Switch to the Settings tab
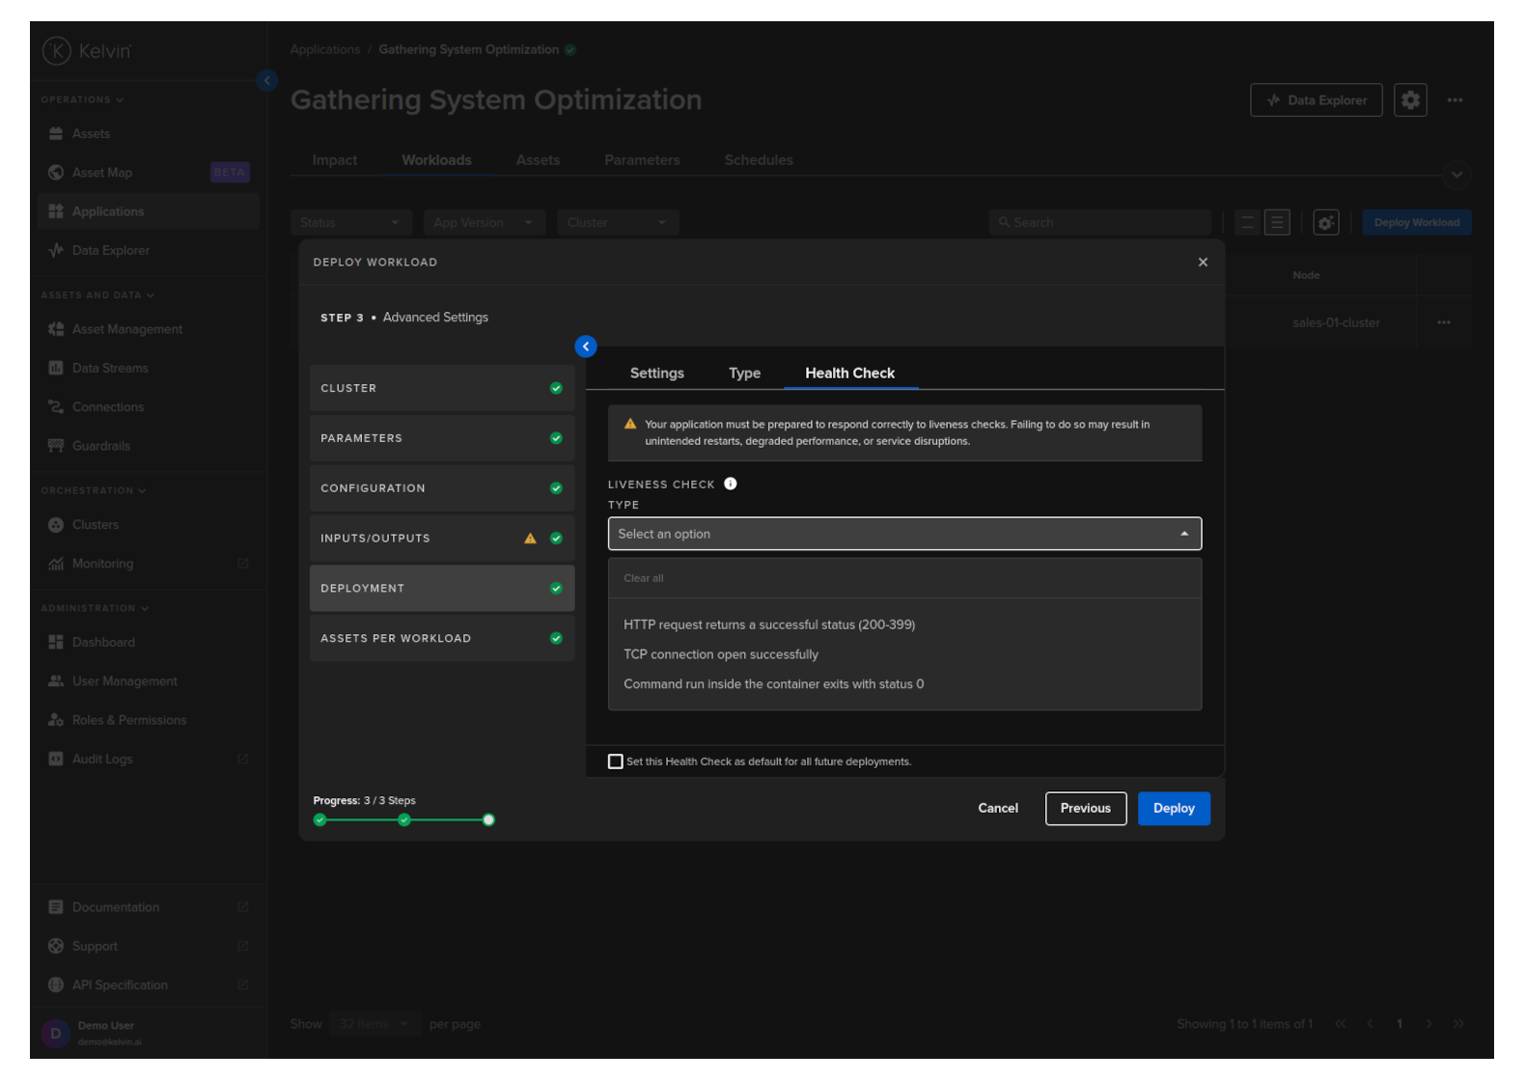1525x1081 pixels. pyautogui.click(x=656, y=374)
